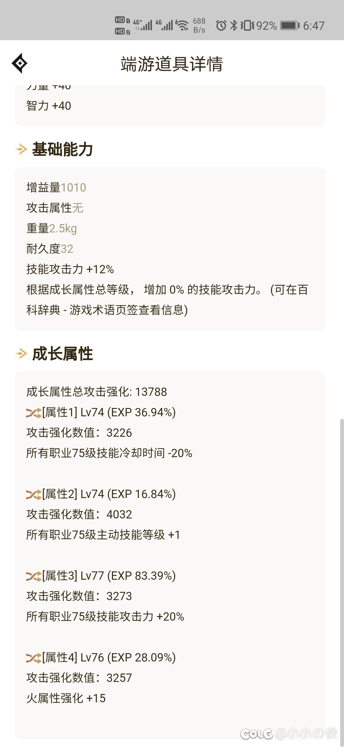Tap the alarm clock status icon
Image resolution: width=344 pixels, height=747 pixels.
click(x=221, y=25)
